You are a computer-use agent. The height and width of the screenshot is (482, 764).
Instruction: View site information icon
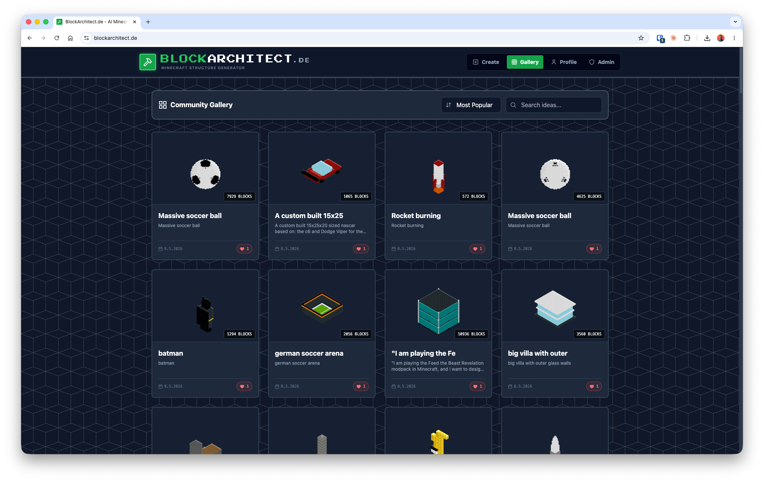(86, 38)
